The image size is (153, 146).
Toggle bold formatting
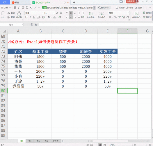pyautogui.click(x=26, y=17)
